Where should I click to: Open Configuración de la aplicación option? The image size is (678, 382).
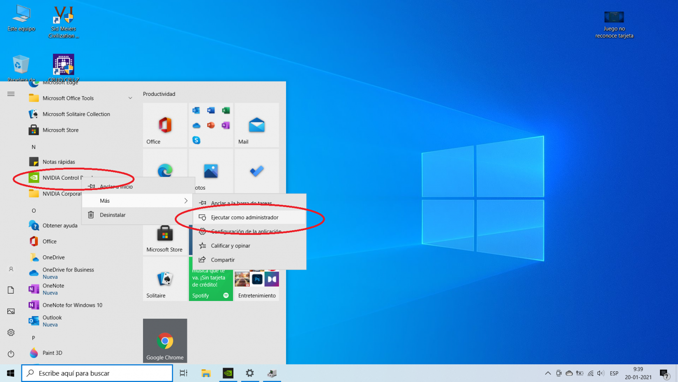[250, 232]
